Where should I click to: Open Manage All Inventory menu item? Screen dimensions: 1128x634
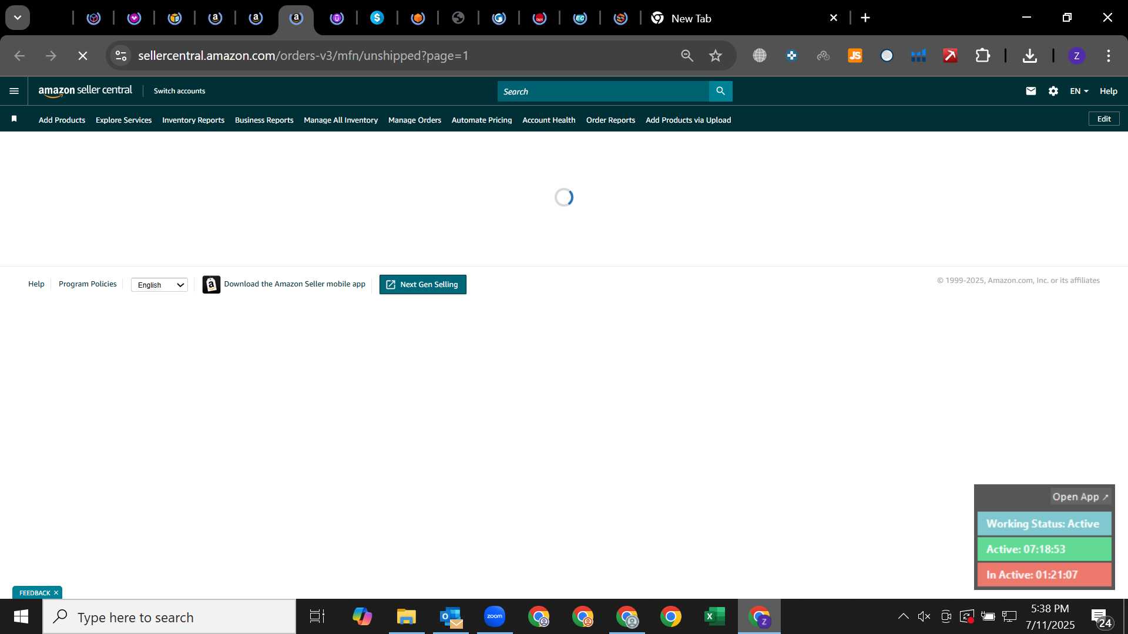(340, 120)
